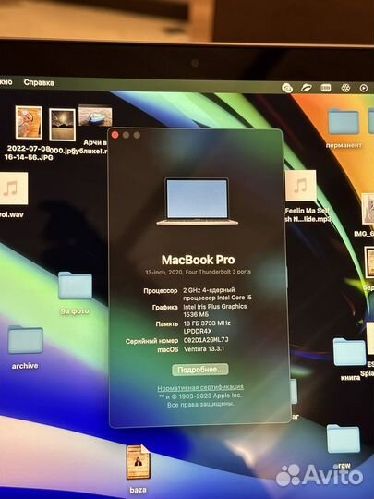Select the archive folder on desktop
Screen dimensions: 374x499
[x=26, y=340]
